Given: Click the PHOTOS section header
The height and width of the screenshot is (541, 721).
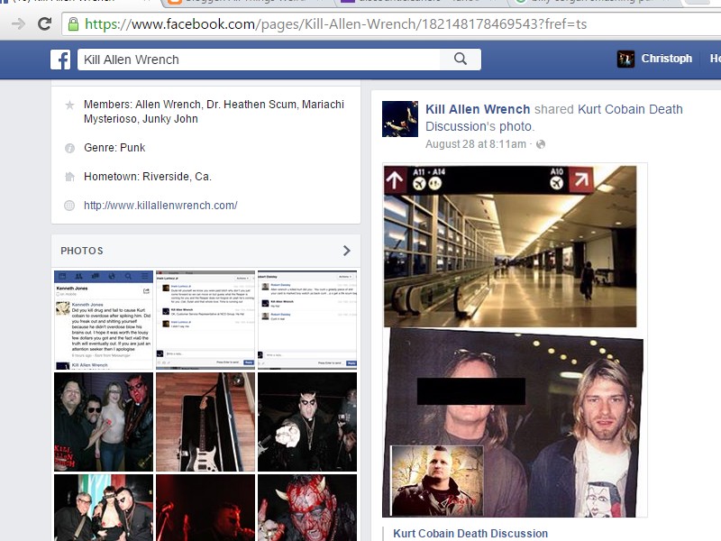Looking at the screenshot, I should 82,251.
